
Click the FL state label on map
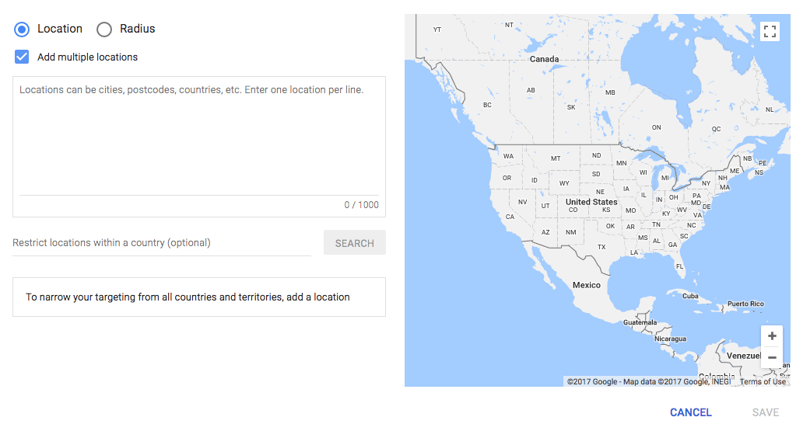pos(679,266)
